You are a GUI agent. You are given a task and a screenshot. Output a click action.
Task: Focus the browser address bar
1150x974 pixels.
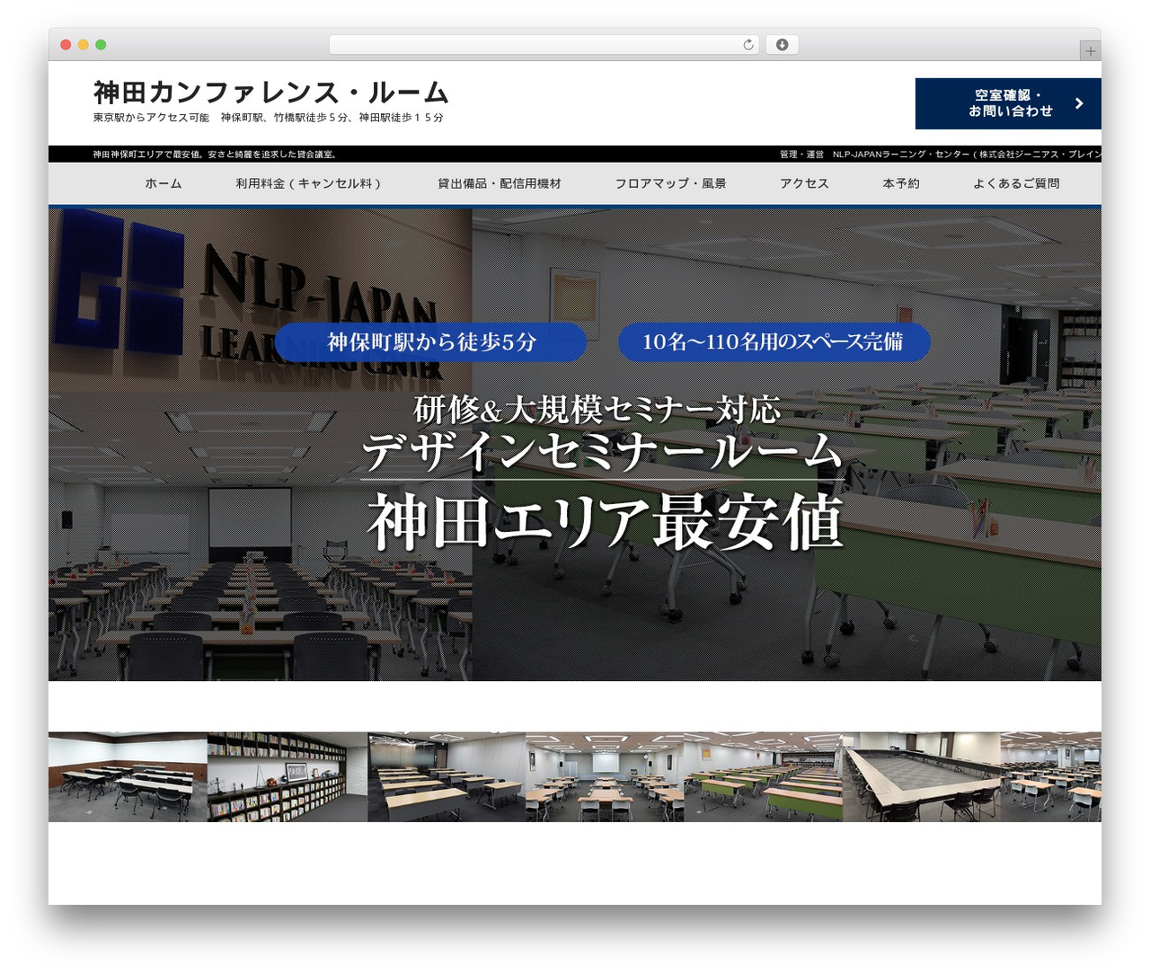544,45
